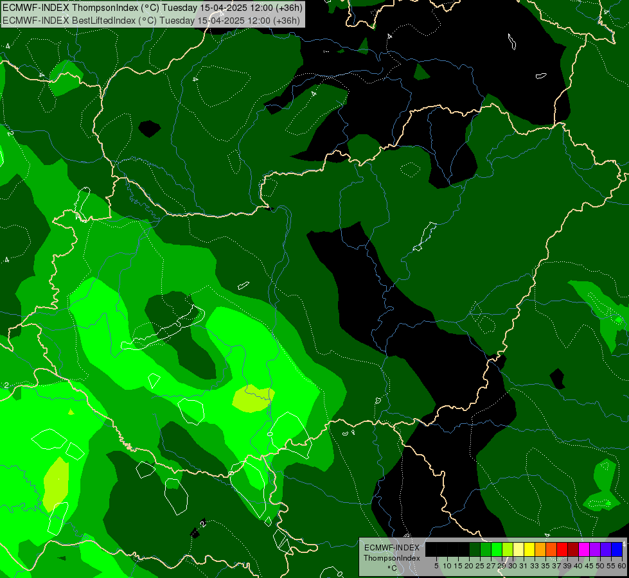Click the legend scale value 39
Screen dimensions: 629x578
coord(567,566)
